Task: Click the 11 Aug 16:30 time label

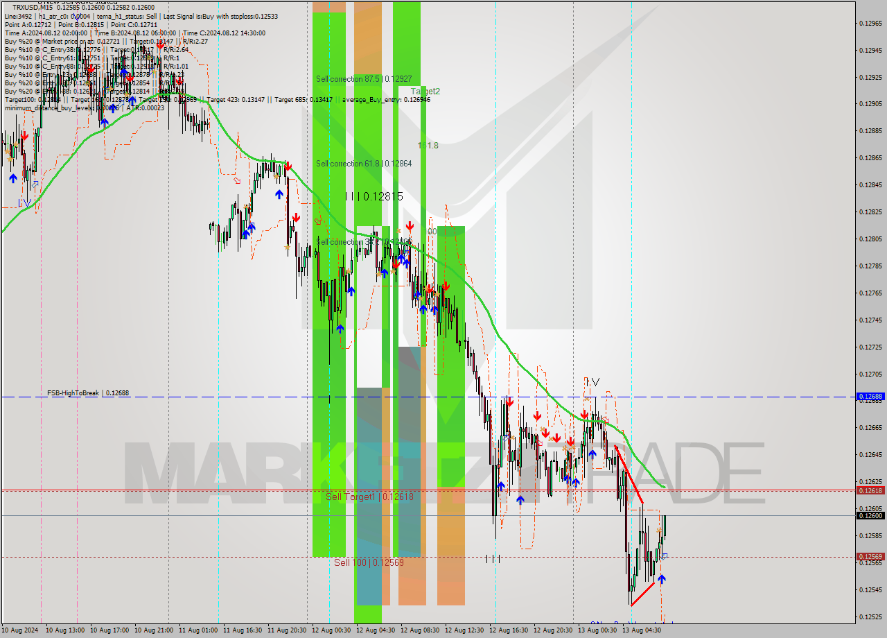Action: click(243, 630)
